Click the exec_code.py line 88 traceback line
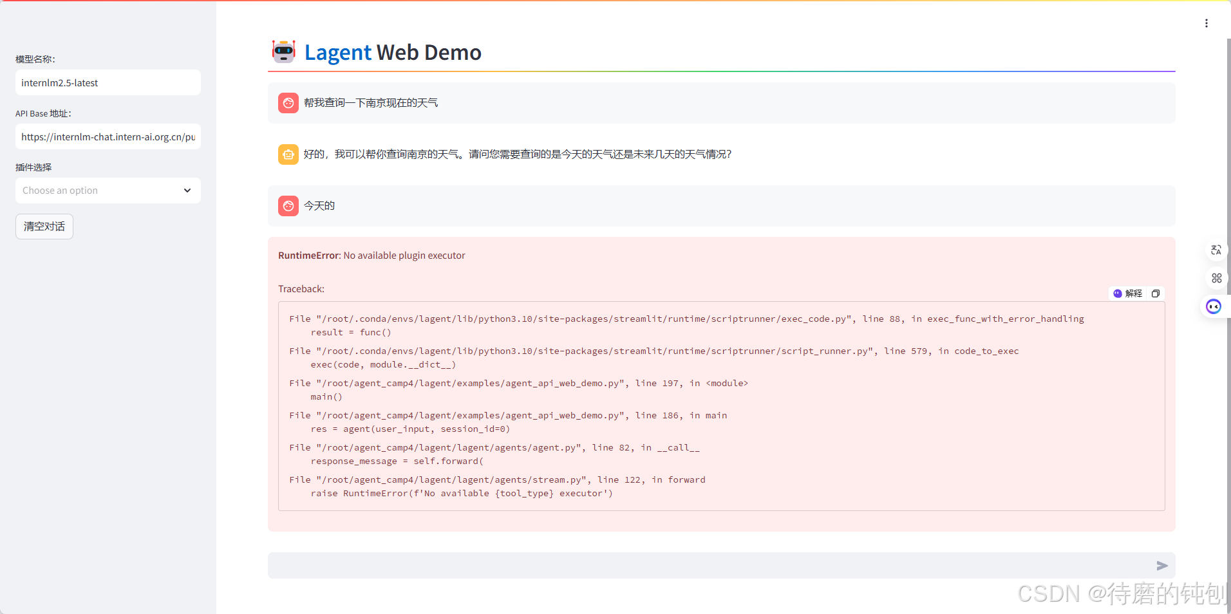 pos(686,319)
